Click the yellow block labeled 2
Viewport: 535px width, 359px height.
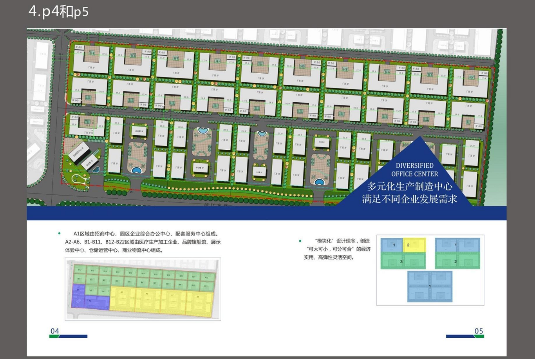(x=414, y=245)
